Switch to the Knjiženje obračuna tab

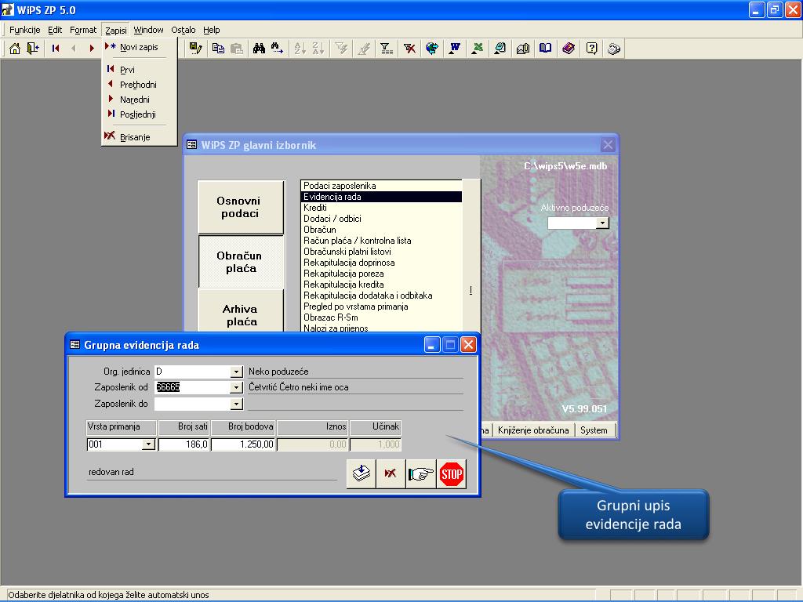point(533,430)
